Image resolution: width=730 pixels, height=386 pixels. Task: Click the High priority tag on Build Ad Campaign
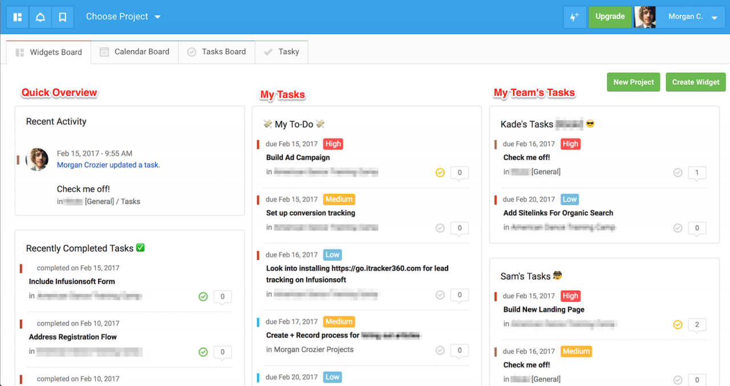332,144
